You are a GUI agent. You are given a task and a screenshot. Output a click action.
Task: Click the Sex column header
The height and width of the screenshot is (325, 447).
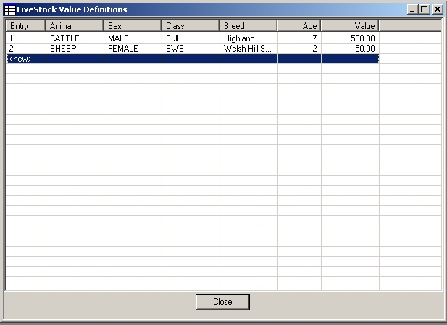pyautogui.click(x=133, y=26)
